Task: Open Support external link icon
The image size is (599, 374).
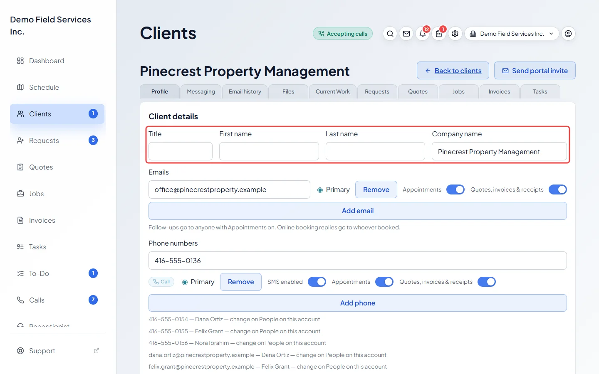Action: 97,351
